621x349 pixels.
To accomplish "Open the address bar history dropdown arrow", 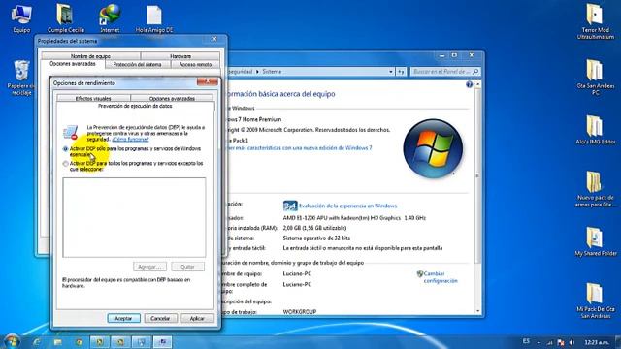I will 391,72.
